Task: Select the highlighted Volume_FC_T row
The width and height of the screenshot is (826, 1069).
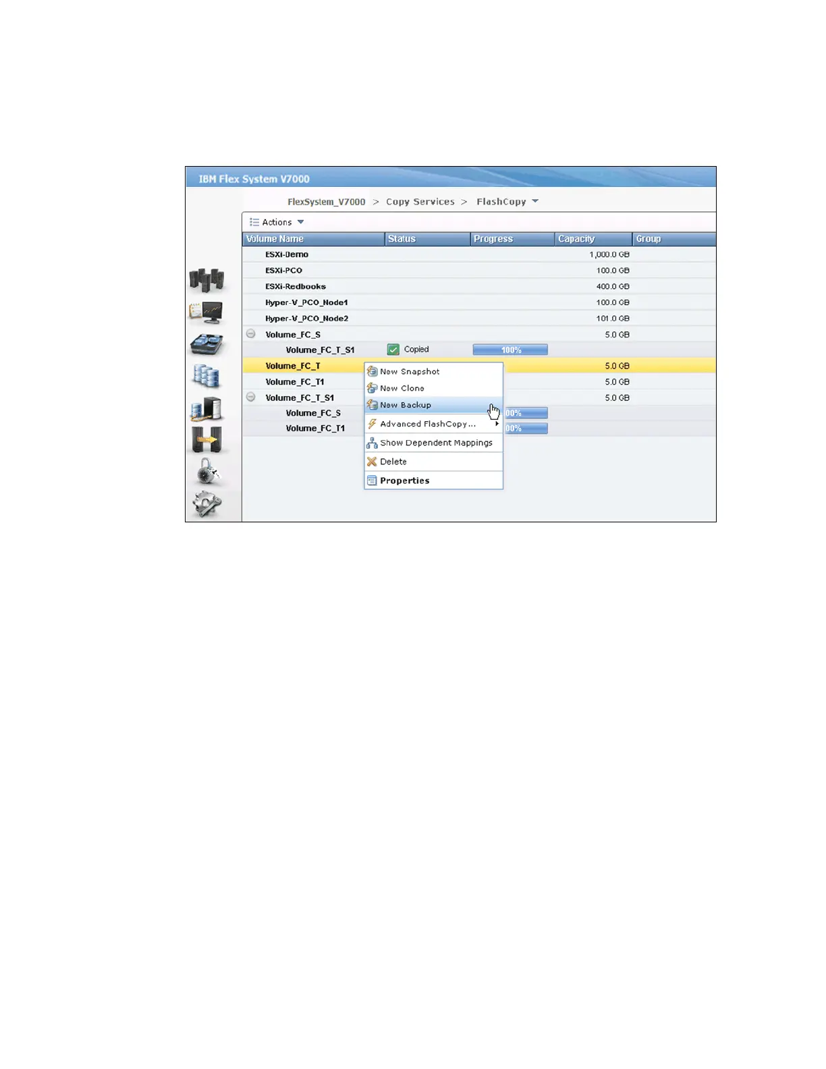Action: [x=479, y=366]
